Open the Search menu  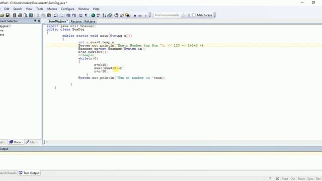18,9
